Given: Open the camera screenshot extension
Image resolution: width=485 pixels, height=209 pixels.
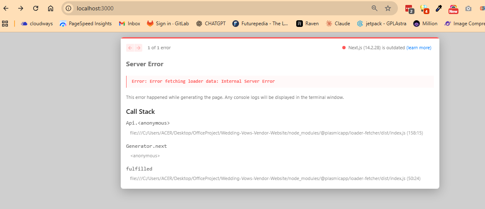Looking at the screenshot, I should click(468, 8).
